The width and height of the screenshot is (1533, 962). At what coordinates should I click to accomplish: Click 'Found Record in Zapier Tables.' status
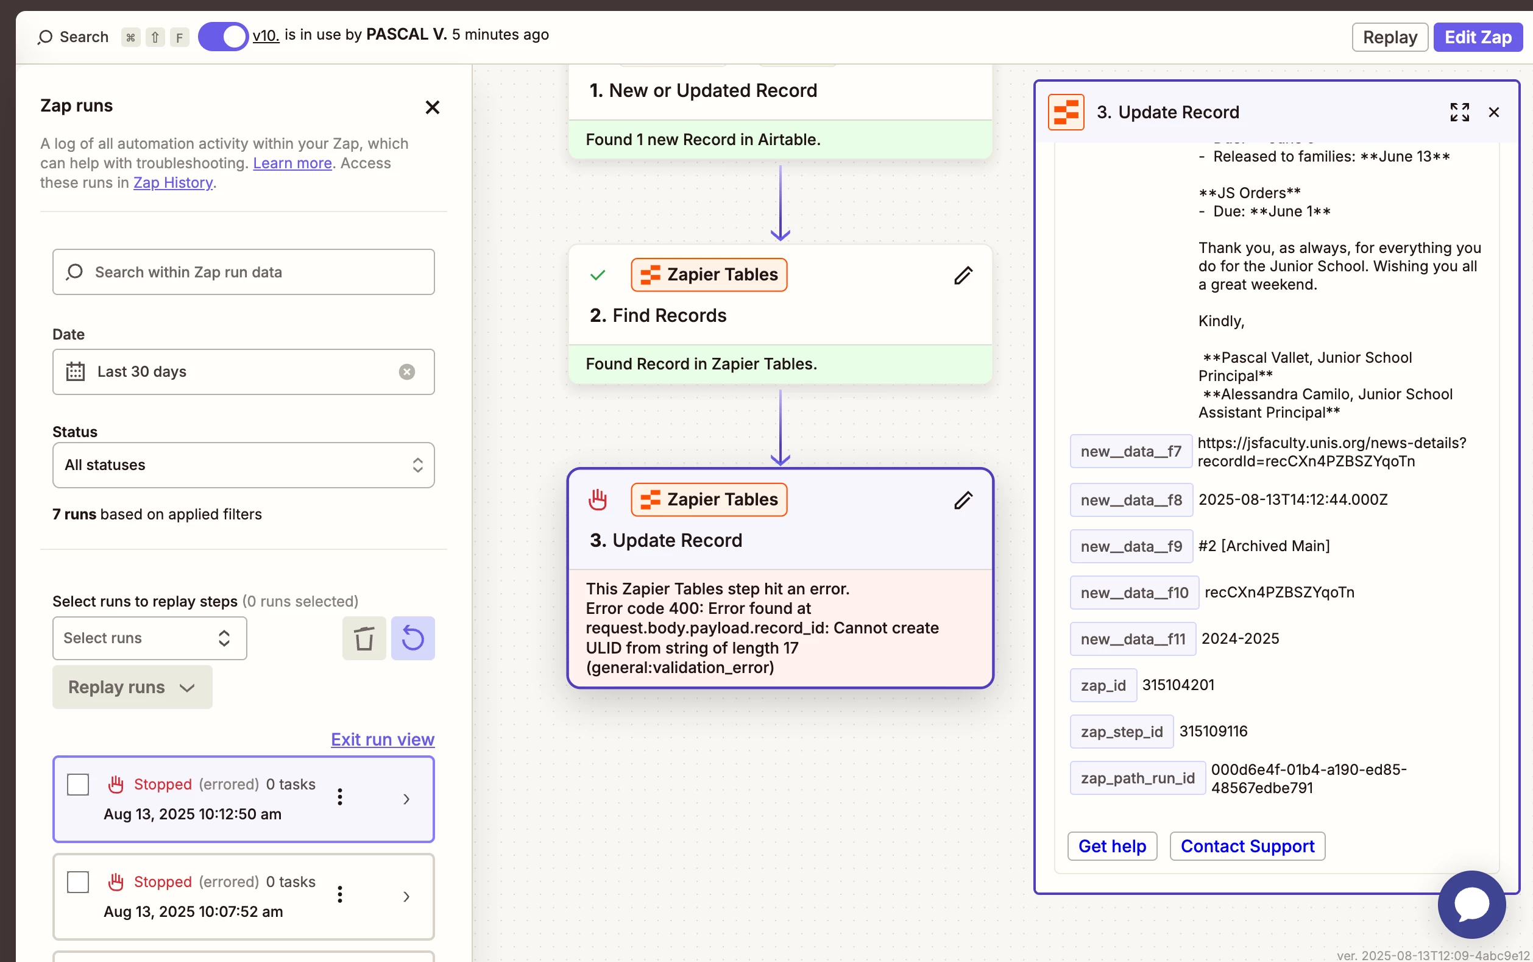click(701, 364)
